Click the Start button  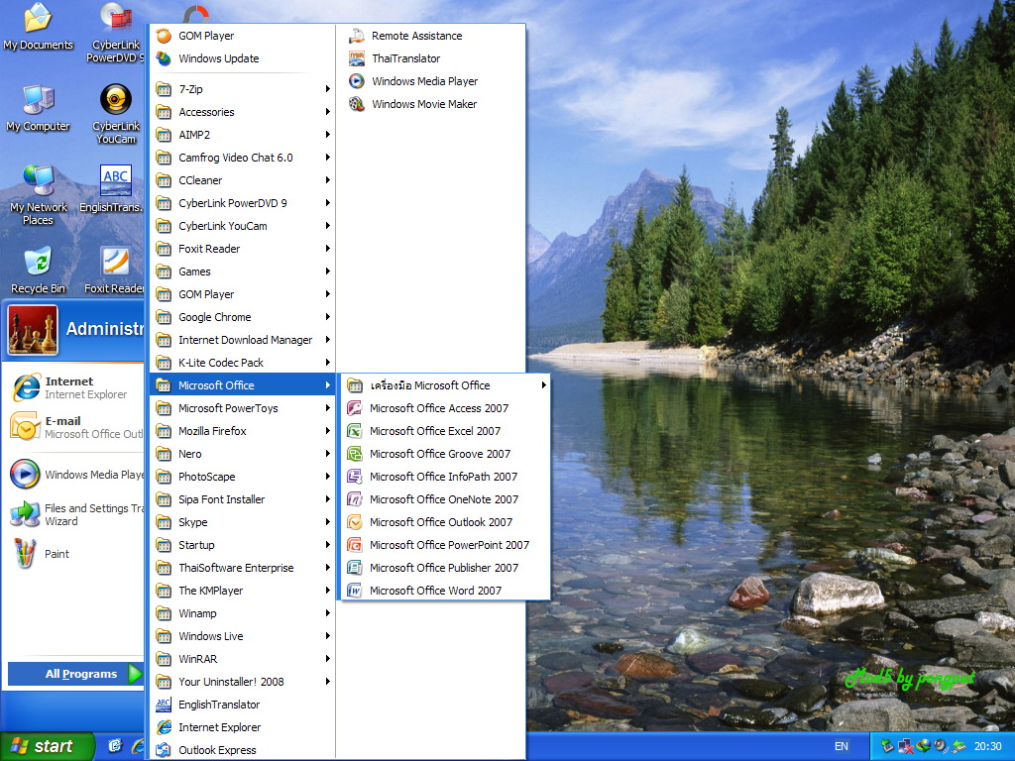47,746
